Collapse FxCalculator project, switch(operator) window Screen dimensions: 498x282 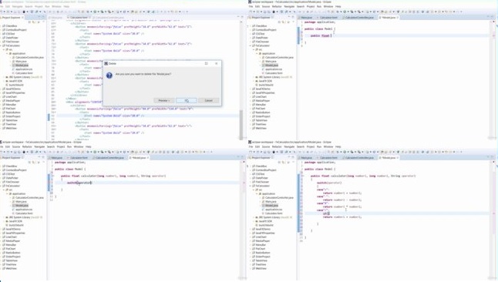pos(2,186)
